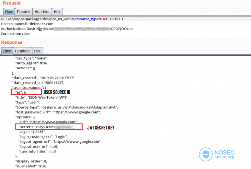251x169 pixels.
Task: Click the Authorization: Basic header line
Action: tap(67, 29)
